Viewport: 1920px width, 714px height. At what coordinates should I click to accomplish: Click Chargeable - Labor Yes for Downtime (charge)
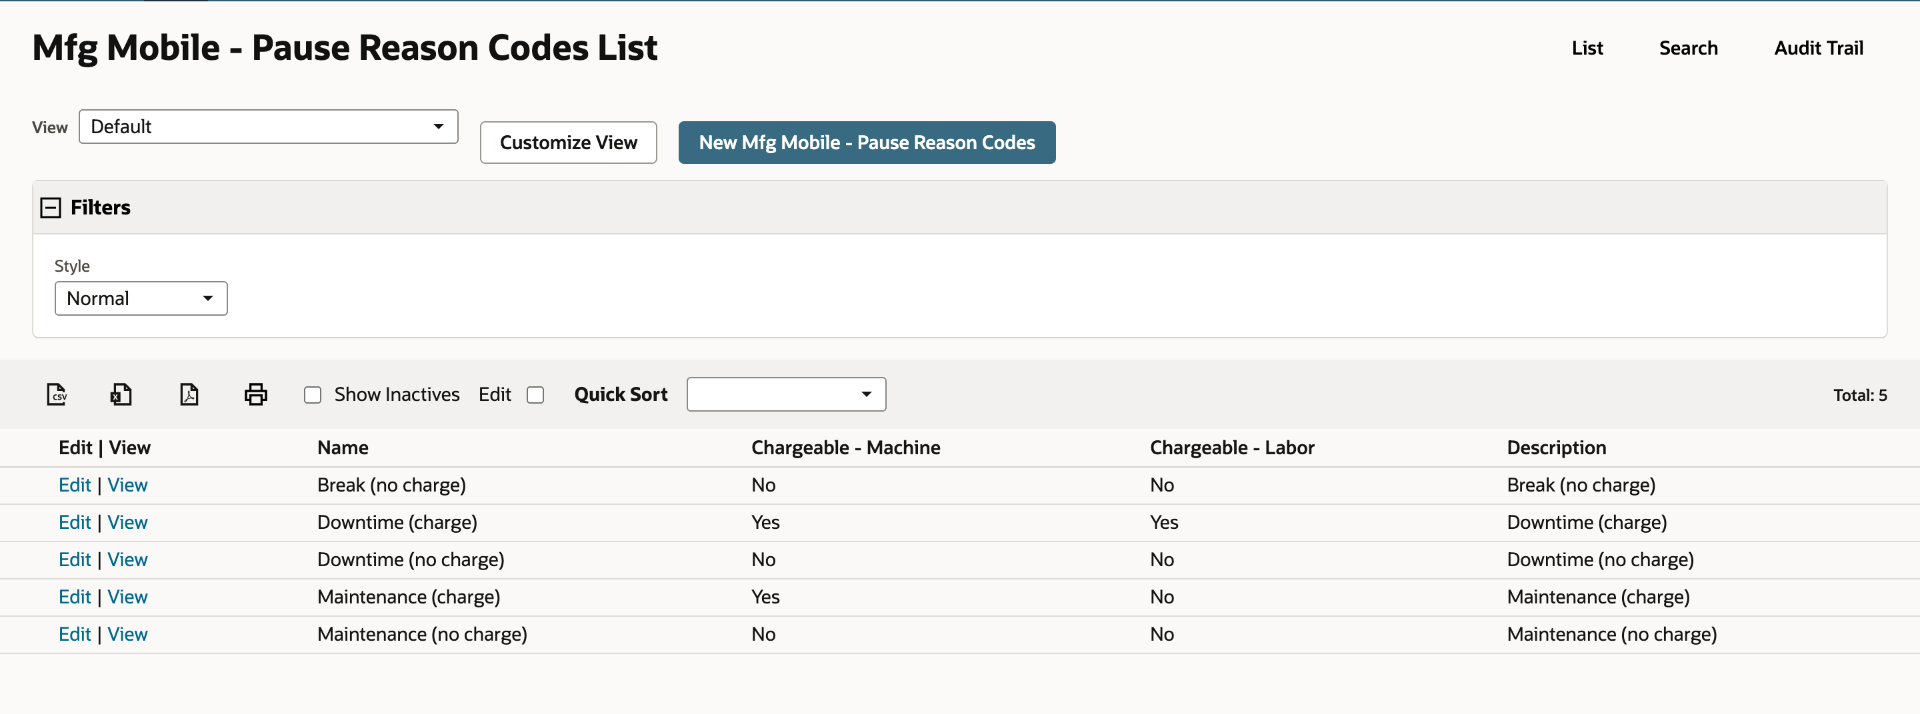tap(1164, 523)
